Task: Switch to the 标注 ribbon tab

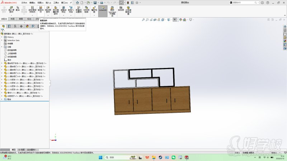Action: point(29,19)
